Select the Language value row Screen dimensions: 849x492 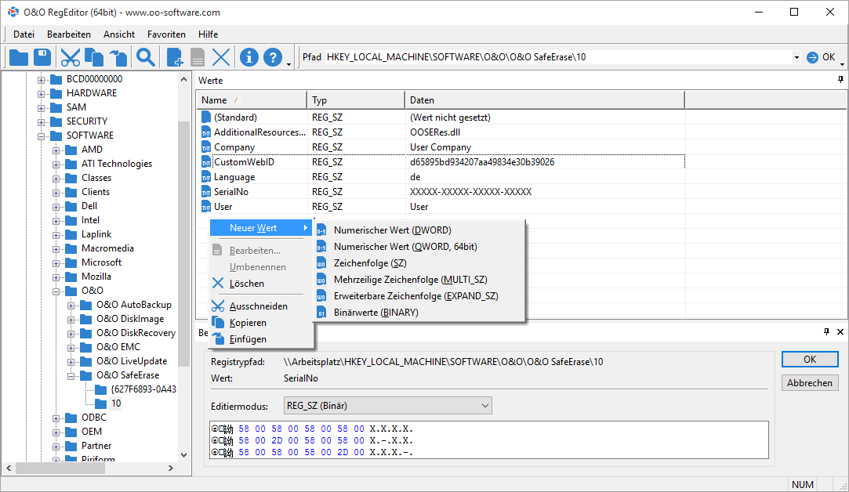pos(442,177)
